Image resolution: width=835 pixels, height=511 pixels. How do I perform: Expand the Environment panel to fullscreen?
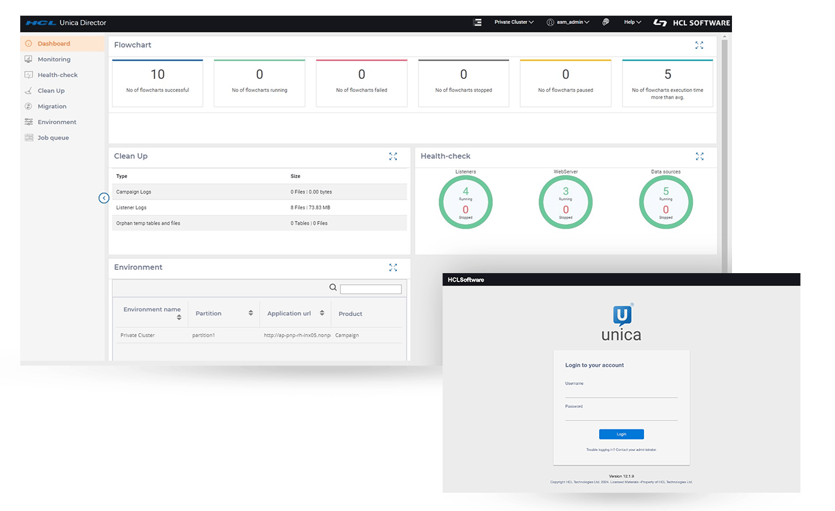(393, 267)
